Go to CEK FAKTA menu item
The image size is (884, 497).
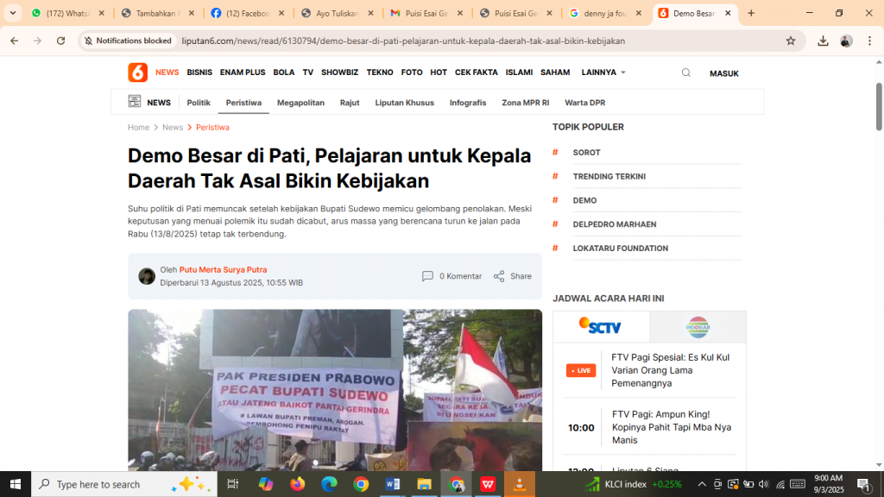(477, 72)
